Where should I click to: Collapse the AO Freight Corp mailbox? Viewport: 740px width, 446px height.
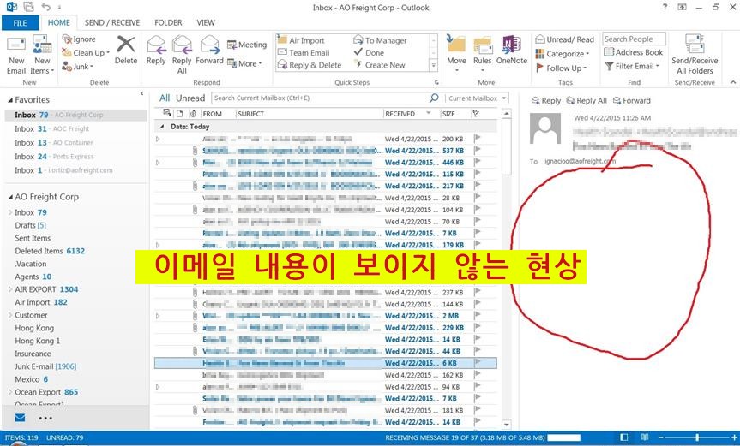pos(10,198)
